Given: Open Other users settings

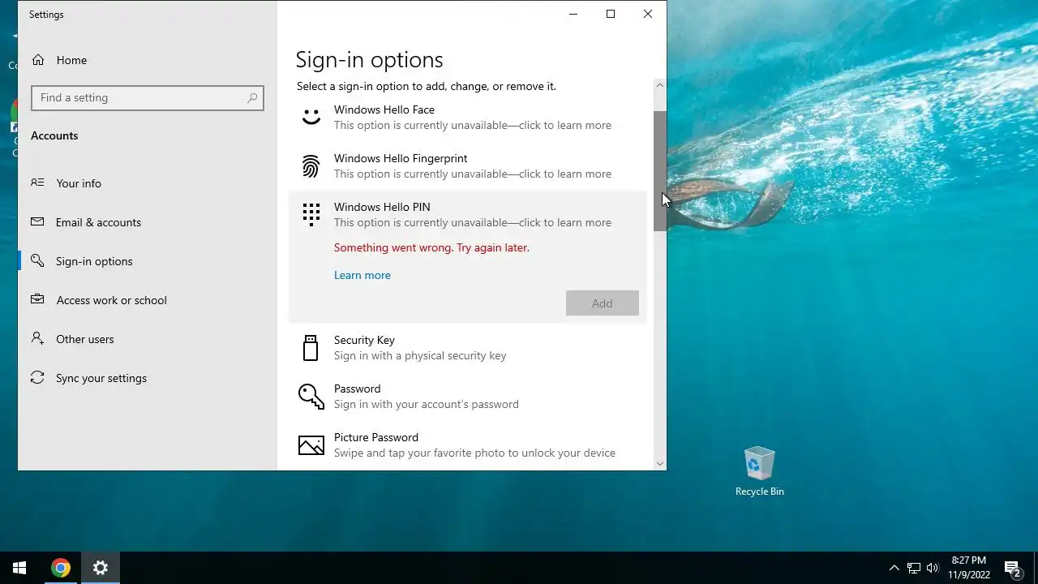Looking at the screenshot, I should coord(148,339).
